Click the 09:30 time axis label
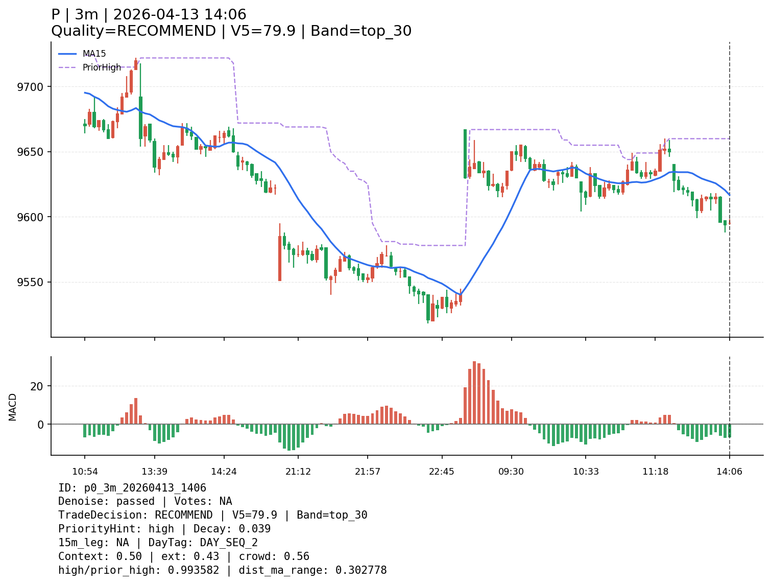Viewport: 771px width, 584px height. coord(511,472)
